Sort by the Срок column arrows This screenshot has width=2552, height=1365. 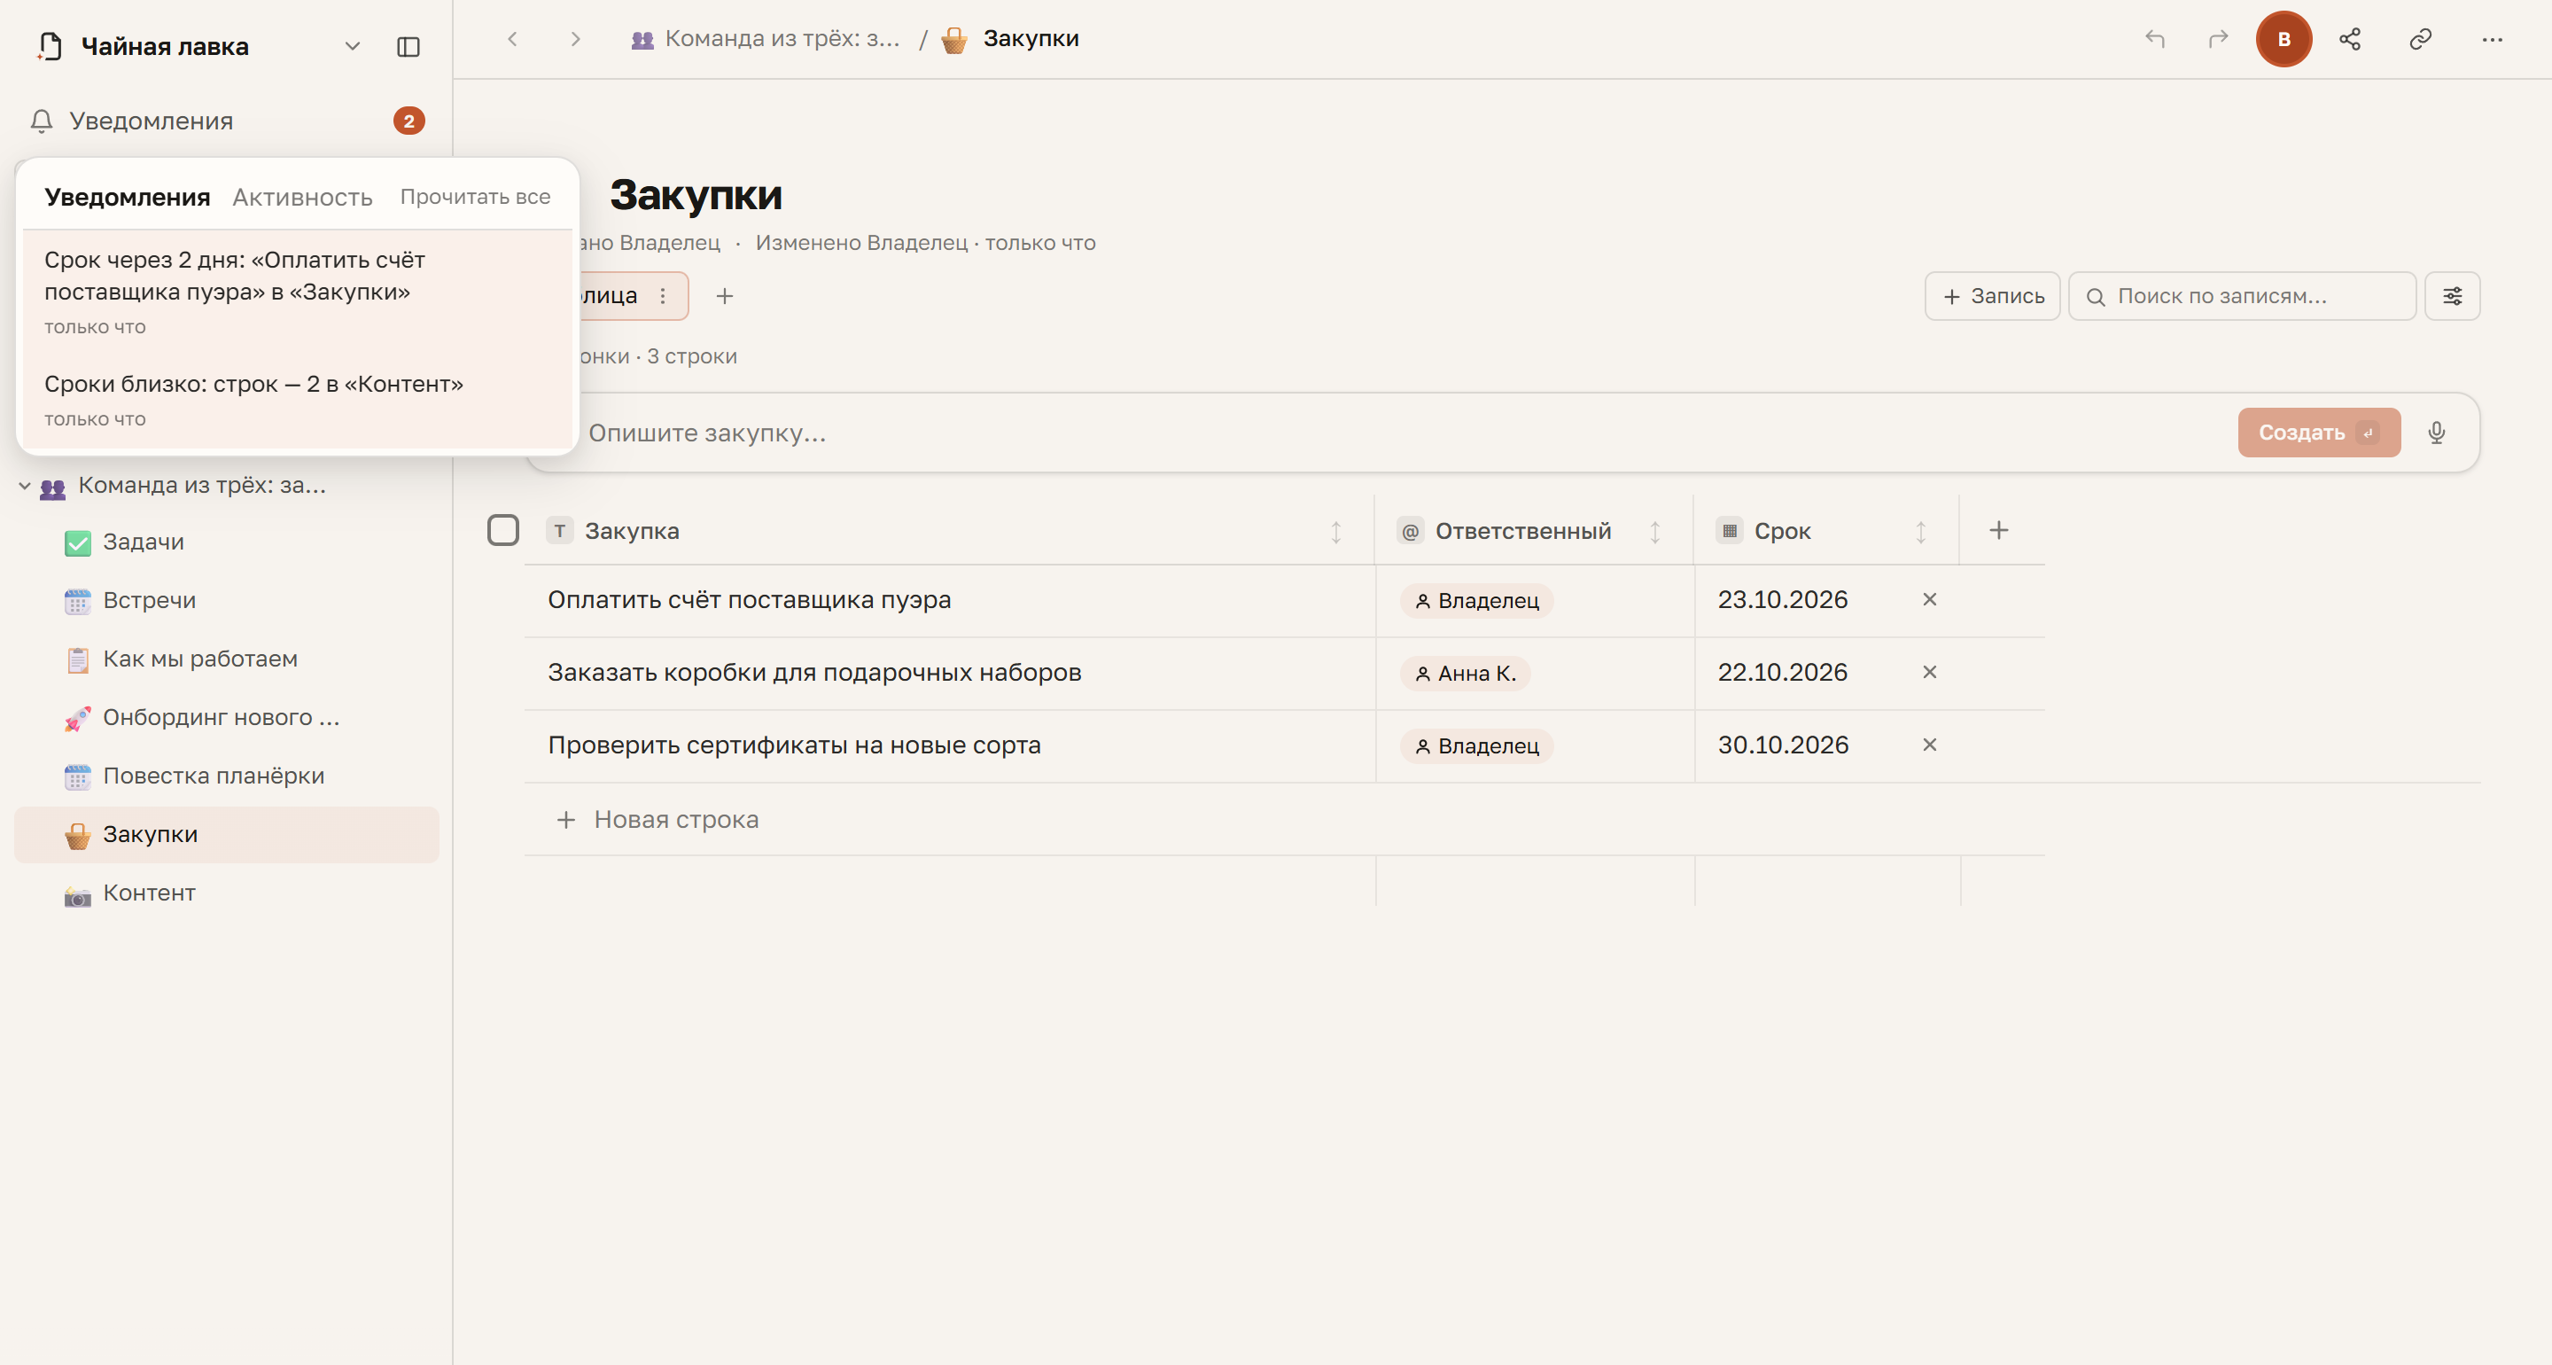coord(1920,531)
